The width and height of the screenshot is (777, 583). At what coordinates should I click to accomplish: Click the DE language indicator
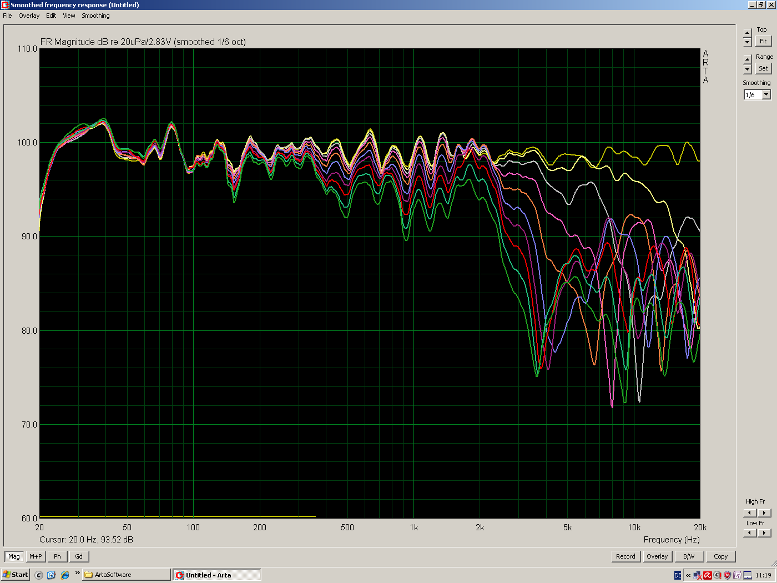pyautogui.click(x=678, y=575)
